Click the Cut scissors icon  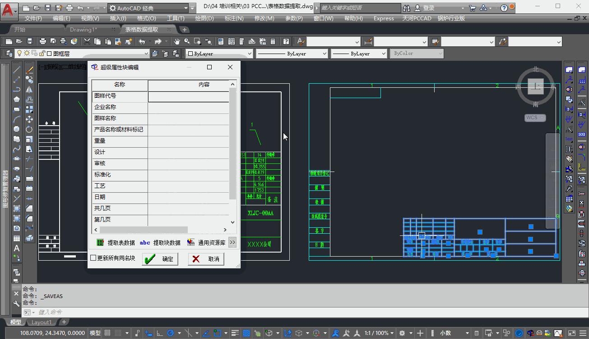click(87, 41)
